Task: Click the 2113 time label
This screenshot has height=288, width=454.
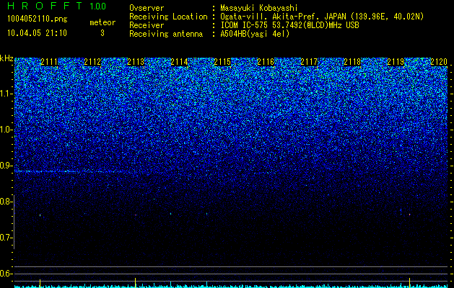Action: pos(136,62)
